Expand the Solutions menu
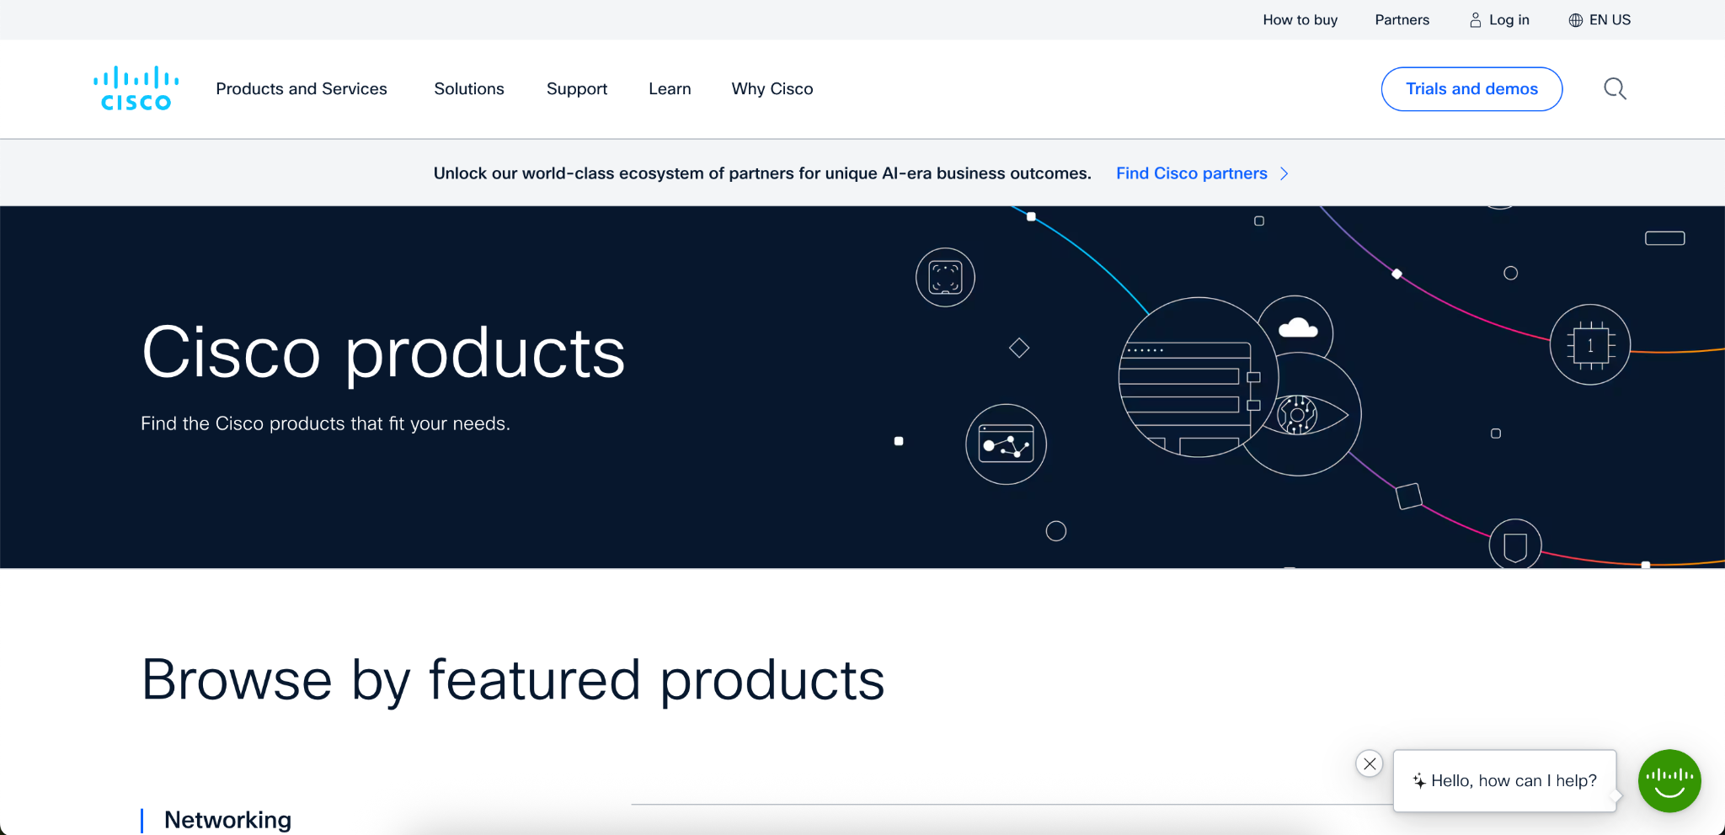Image resolution: width=1725 pixels, height=835 pixels. coord(469,88)
